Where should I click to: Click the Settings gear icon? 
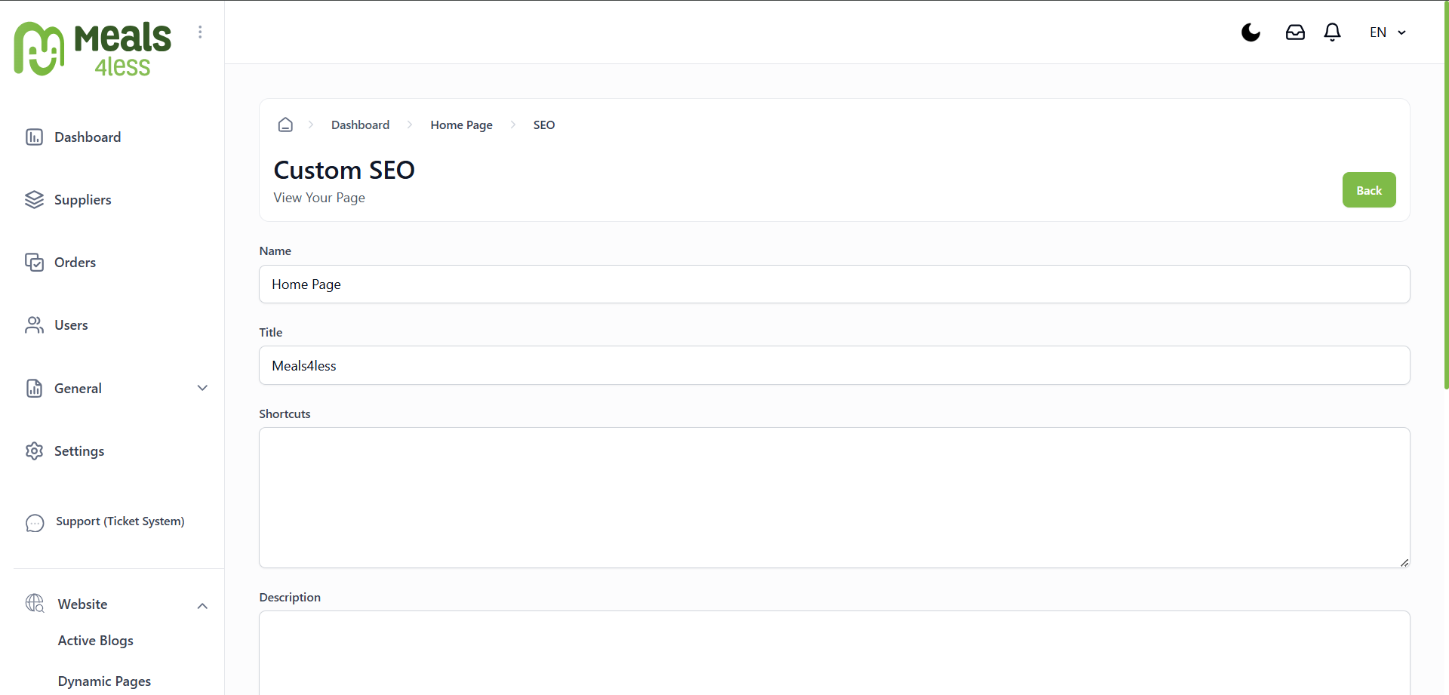point(34,451)
